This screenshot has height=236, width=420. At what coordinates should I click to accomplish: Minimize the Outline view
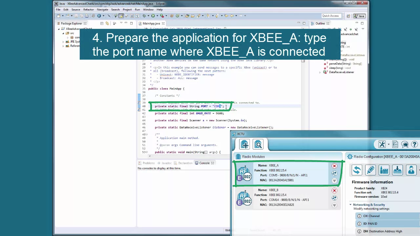(357, 23)
